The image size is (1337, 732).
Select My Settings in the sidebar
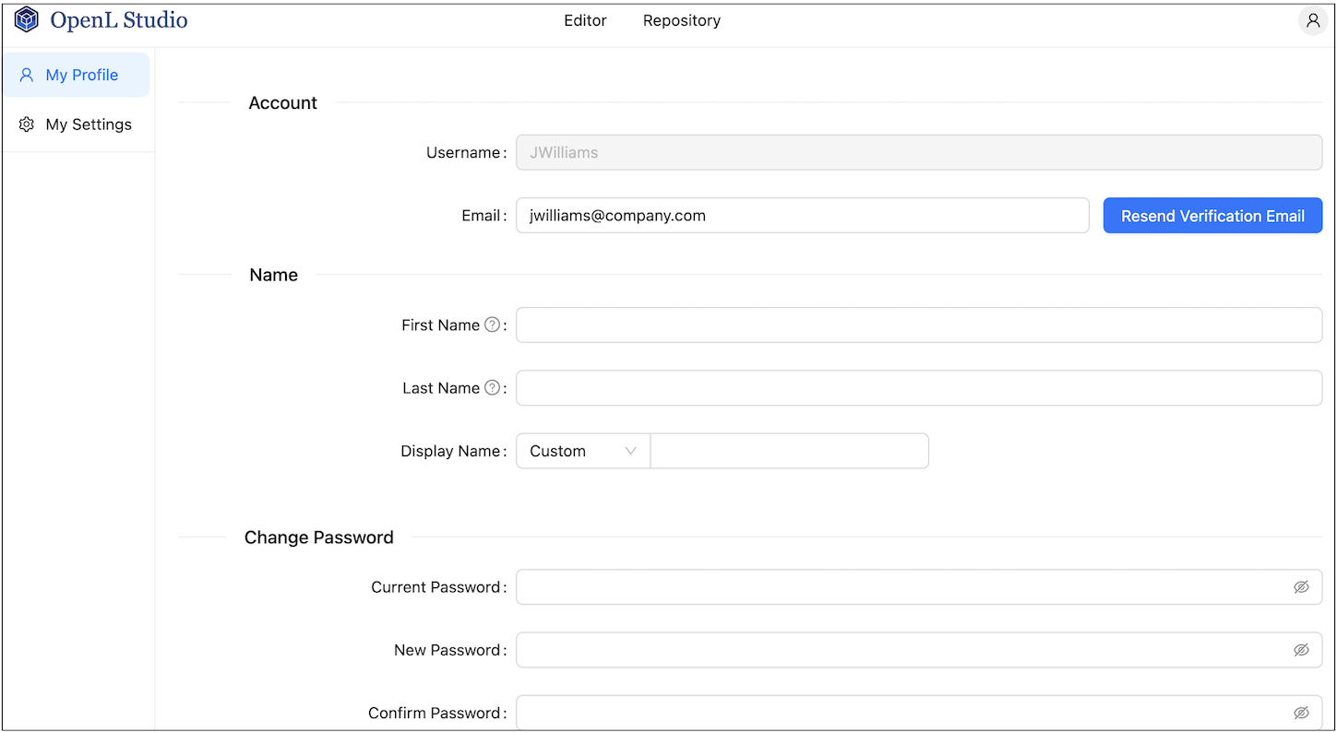[x=88, y=124]
